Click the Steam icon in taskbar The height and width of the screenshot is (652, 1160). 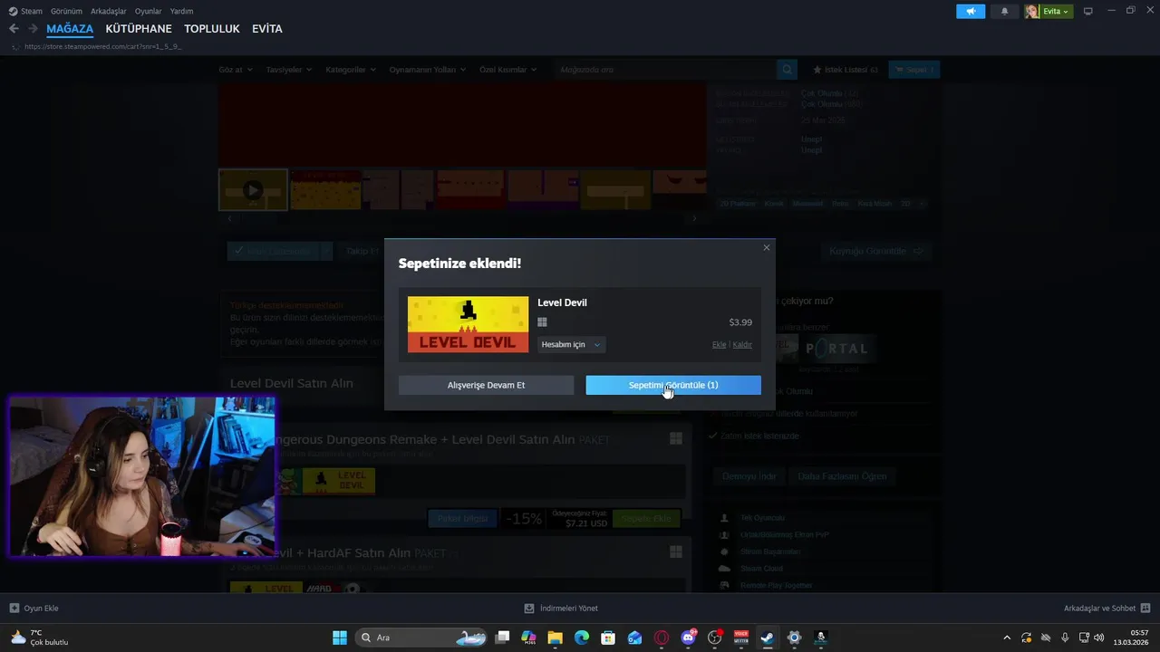(768, 638)
